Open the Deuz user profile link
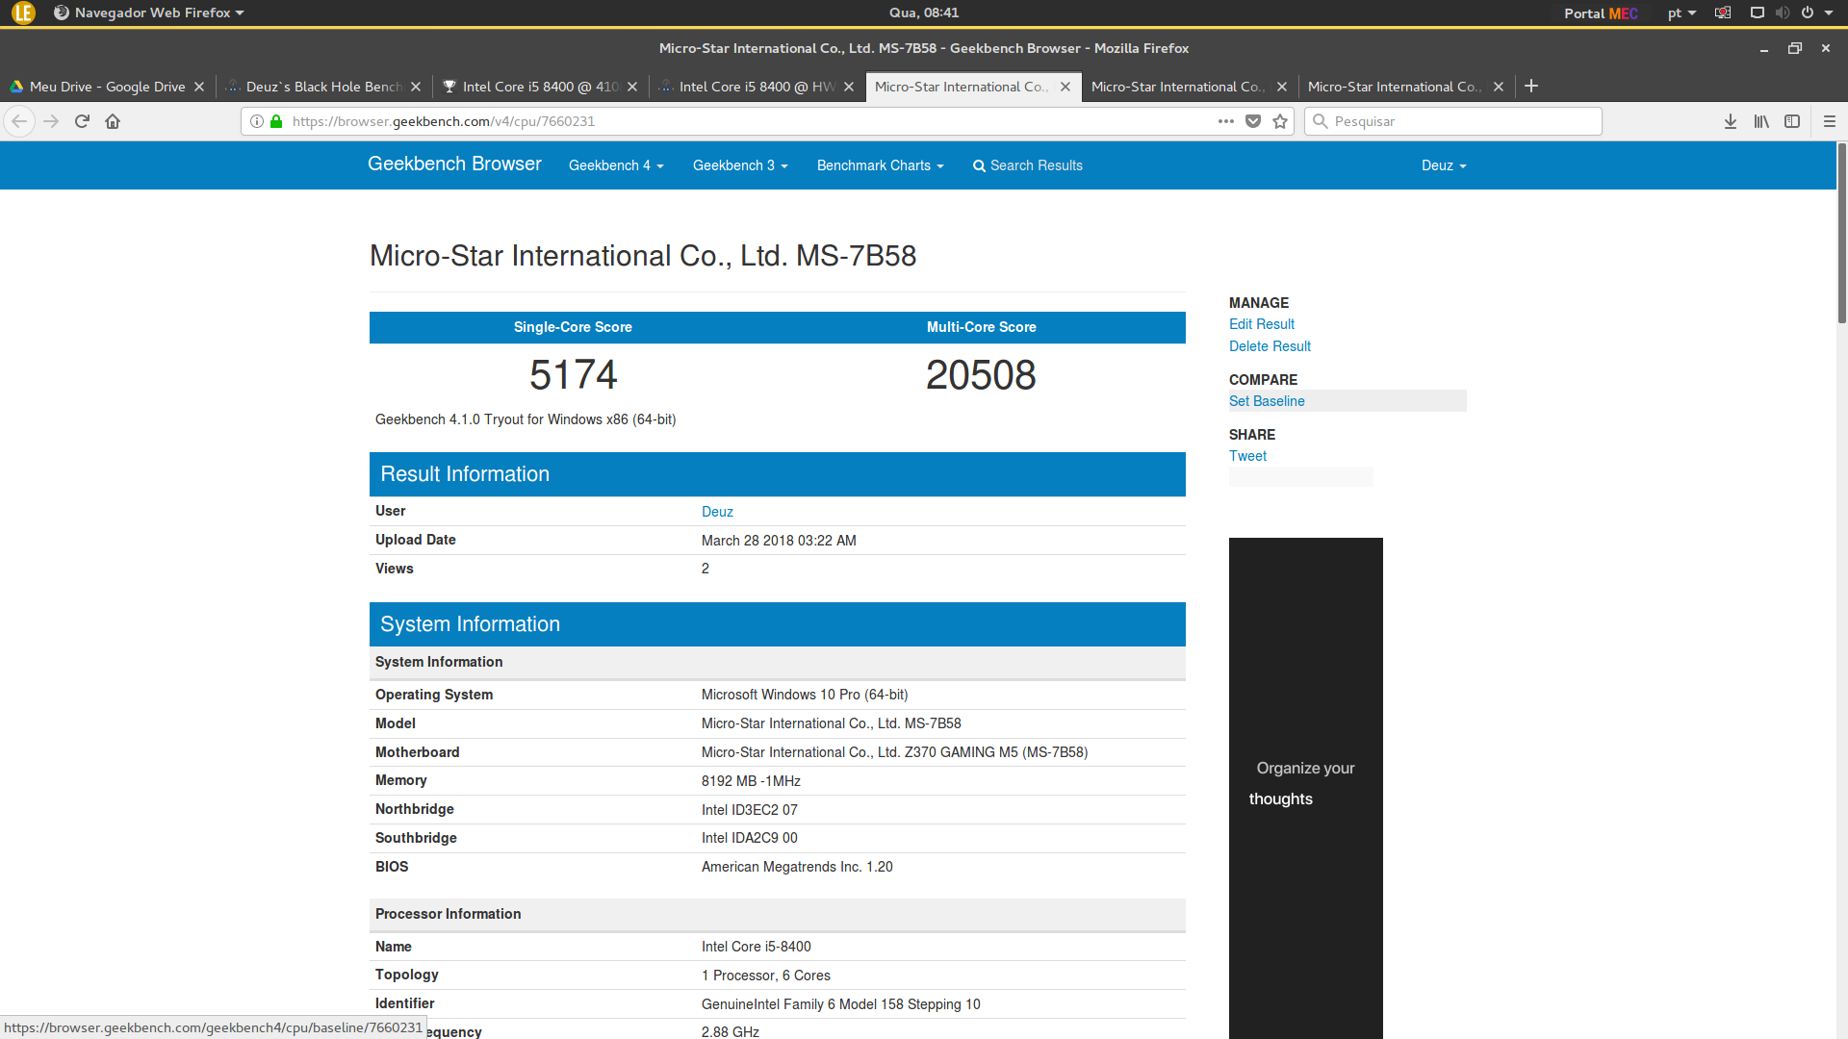Viewport: 1848px width, 1039px height. 717,512
